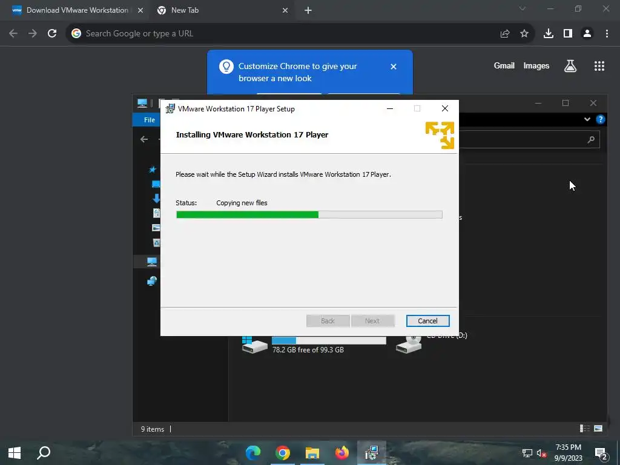Share this page from address bar

point(504,34)
